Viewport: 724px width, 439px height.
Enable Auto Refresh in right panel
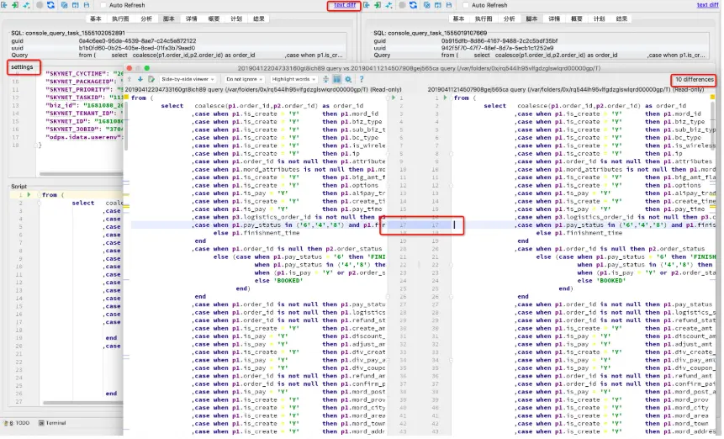click(x=466, y=5)
